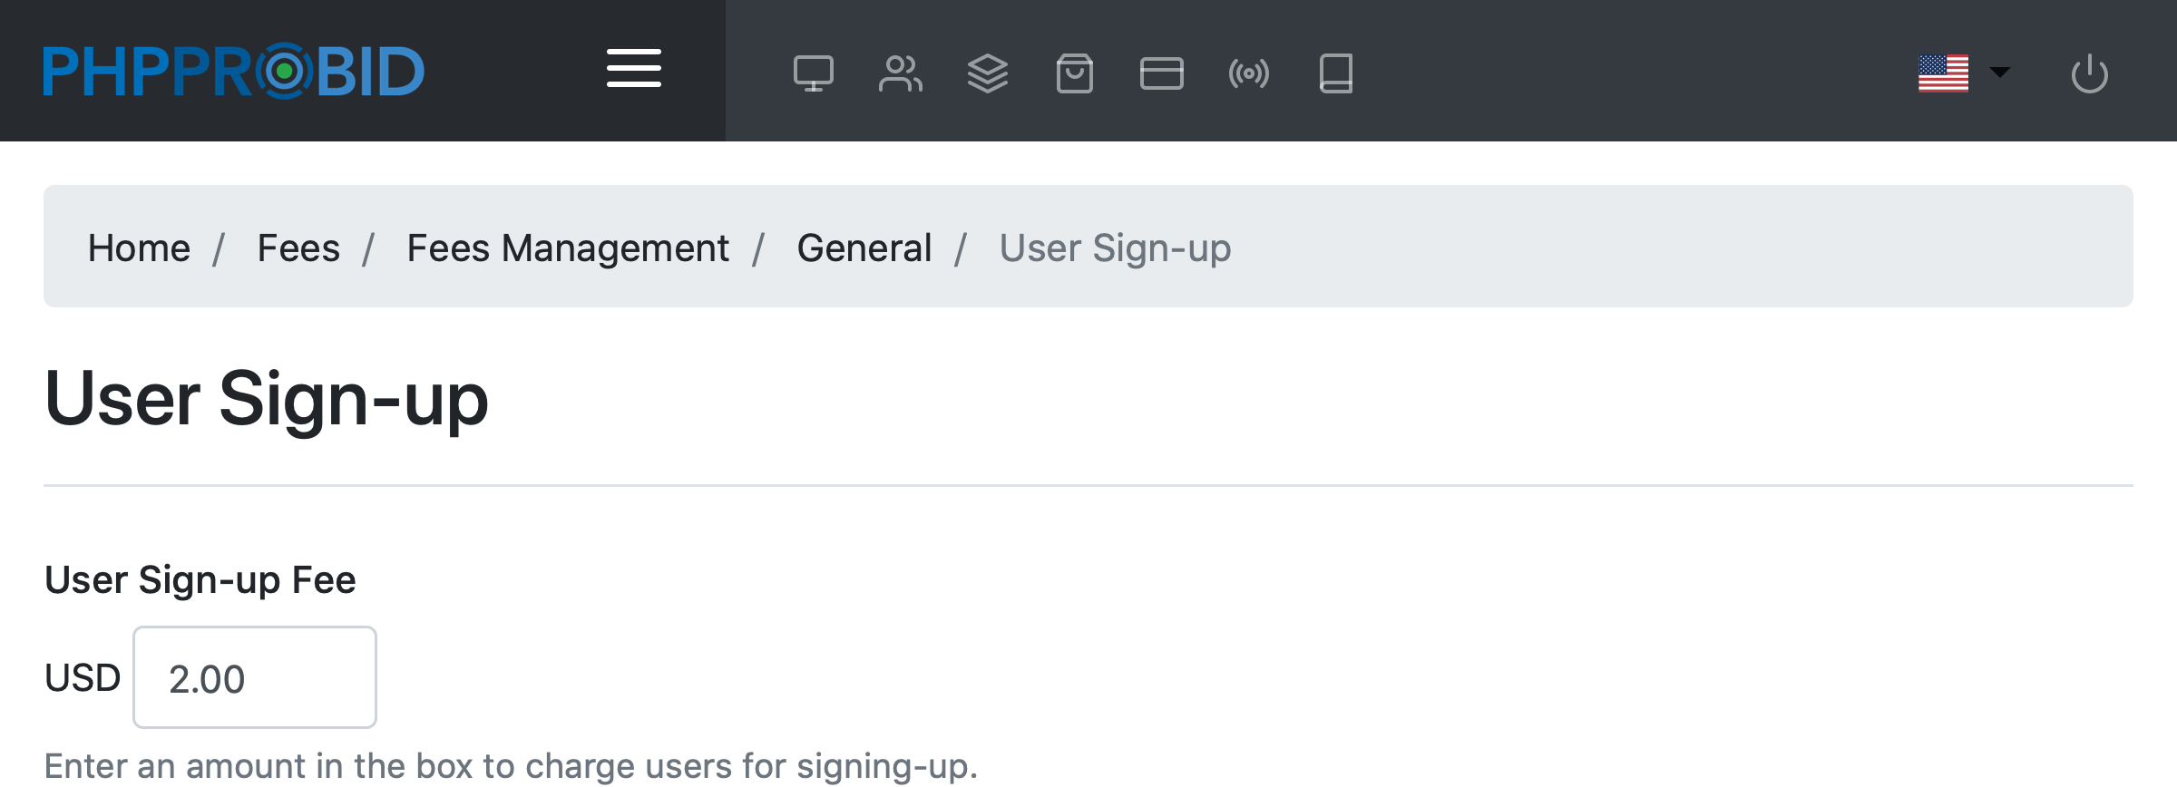The width and height of the screenshot is (2177, 787).
Task: Focus the USD sign-up fee input
Action: [x=255, y=677]
